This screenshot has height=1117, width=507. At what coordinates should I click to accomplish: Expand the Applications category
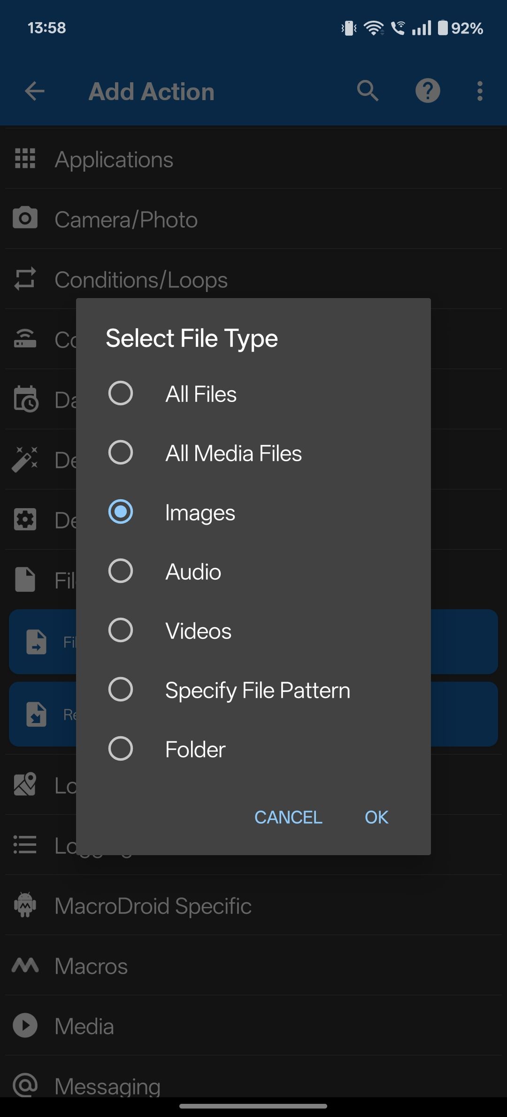[253, 159]
